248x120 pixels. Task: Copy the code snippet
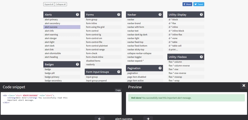click(x=118, y=90)
